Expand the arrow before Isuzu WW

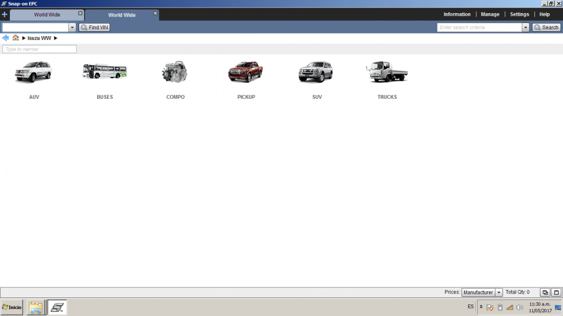24,38
